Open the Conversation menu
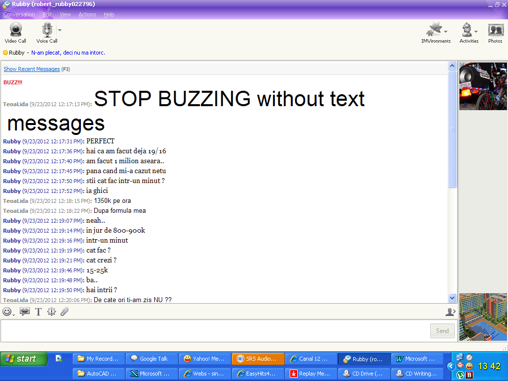The image size is (508, 381). click(x=19, y=14)
